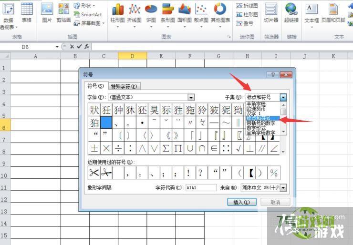Select the √ symbol in grid

point(238,148)
